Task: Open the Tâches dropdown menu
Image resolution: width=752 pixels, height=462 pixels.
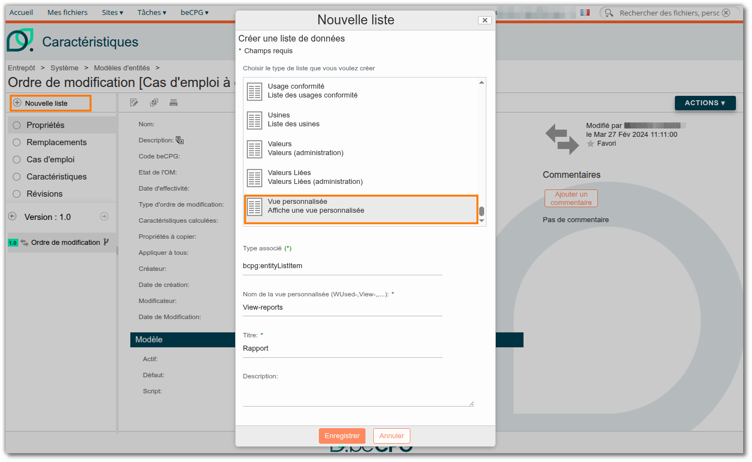Action: (152, 12)
